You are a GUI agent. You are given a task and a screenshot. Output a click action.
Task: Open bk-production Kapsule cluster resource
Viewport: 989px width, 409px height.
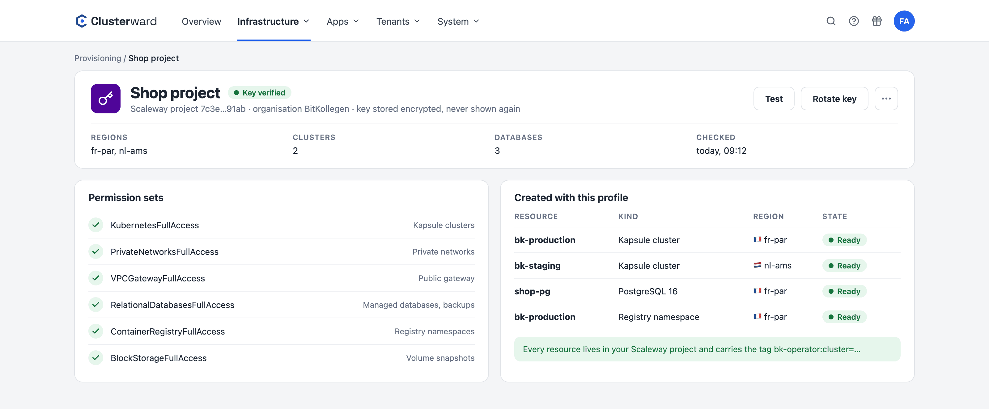(545, 240)
